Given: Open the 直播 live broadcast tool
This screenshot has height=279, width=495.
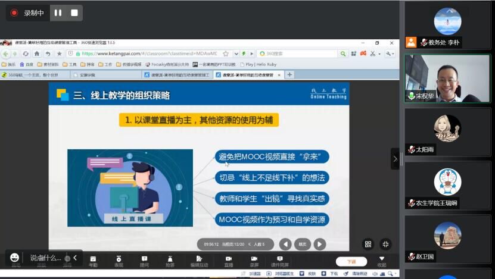Looking at the screenshot, I should pyautogui.click(x=229, y=261).
